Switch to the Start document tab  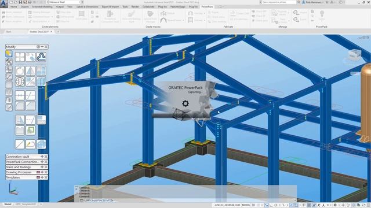pos(9,31)
